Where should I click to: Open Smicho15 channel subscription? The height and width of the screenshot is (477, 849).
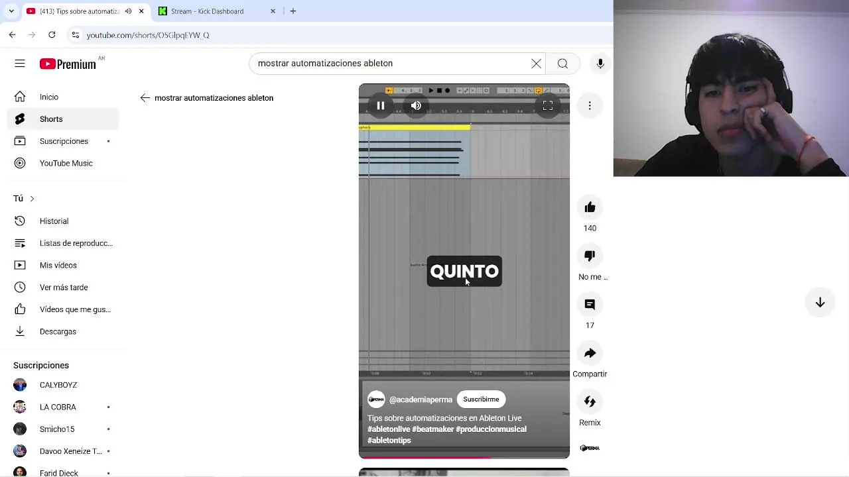coord(64,429)
